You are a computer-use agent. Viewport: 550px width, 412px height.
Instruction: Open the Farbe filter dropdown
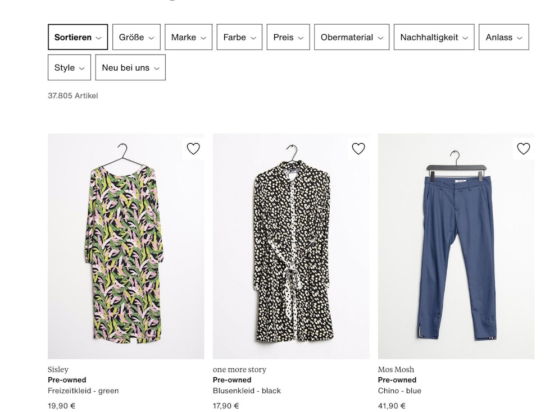(x=239, y=37)
